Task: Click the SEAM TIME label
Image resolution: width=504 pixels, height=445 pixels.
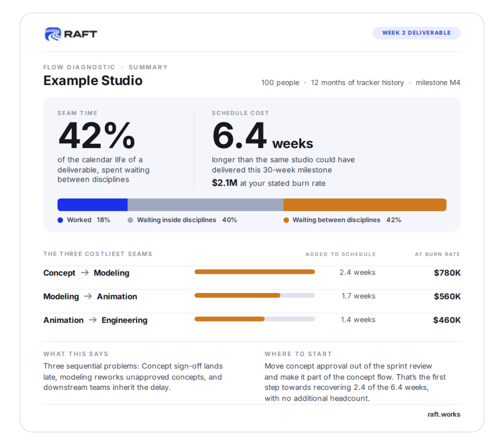Action: pyautogui.click(x=77, y=113)
